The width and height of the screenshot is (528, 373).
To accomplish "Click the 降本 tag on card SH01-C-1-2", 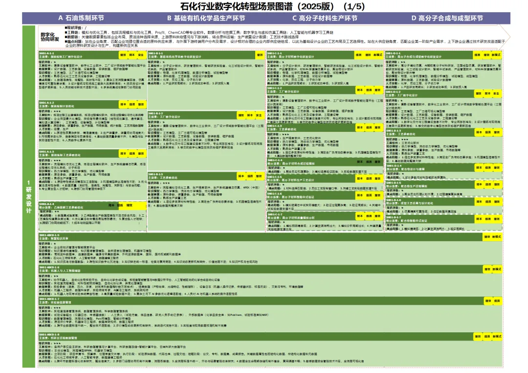I will 360,90.
